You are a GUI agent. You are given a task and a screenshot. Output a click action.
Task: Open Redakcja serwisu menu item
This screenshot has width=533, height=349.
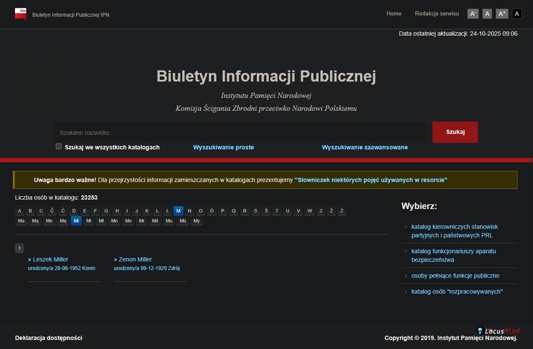pos(437,14)
